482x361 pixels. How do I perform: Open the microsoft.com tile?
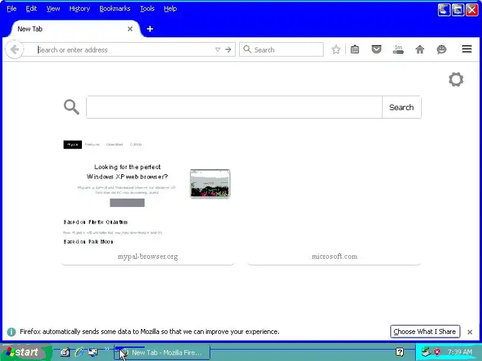click(x=334, y=201)
